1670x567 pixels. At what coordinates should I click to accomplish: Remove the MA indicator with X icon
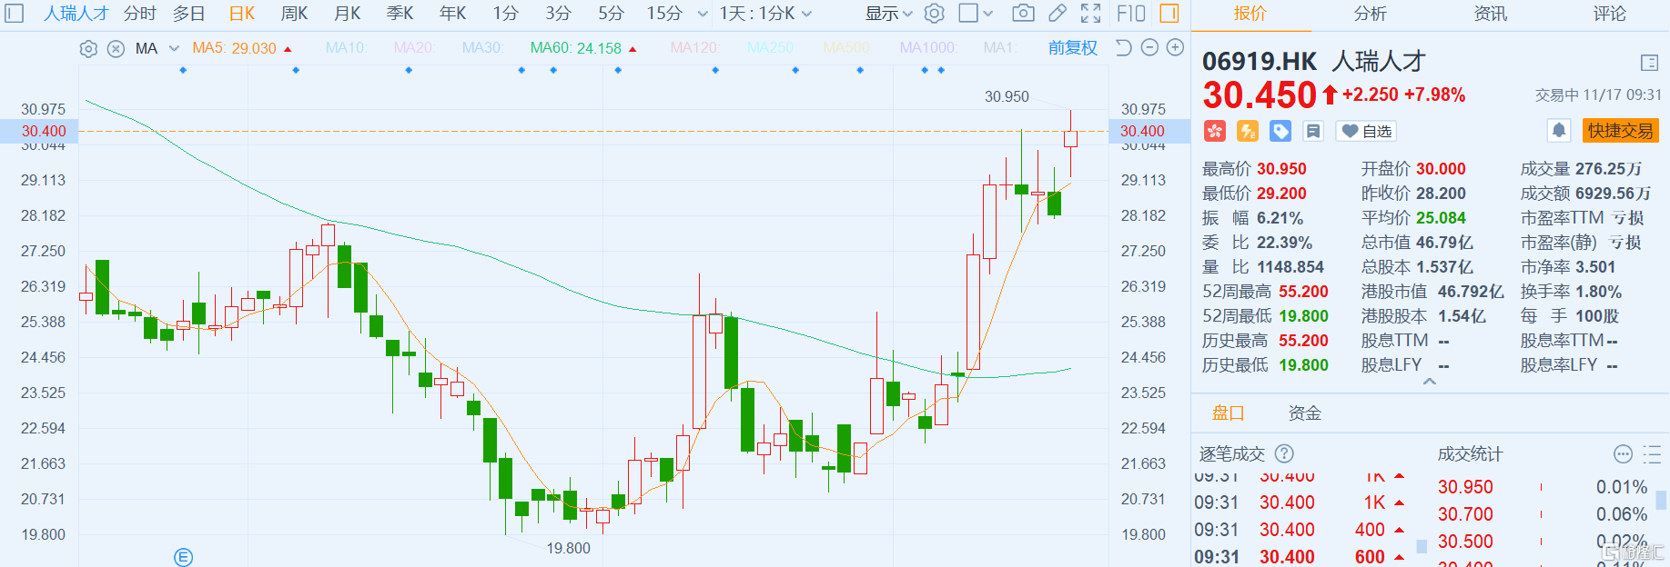pyautogui.click(x=116, y=49)
